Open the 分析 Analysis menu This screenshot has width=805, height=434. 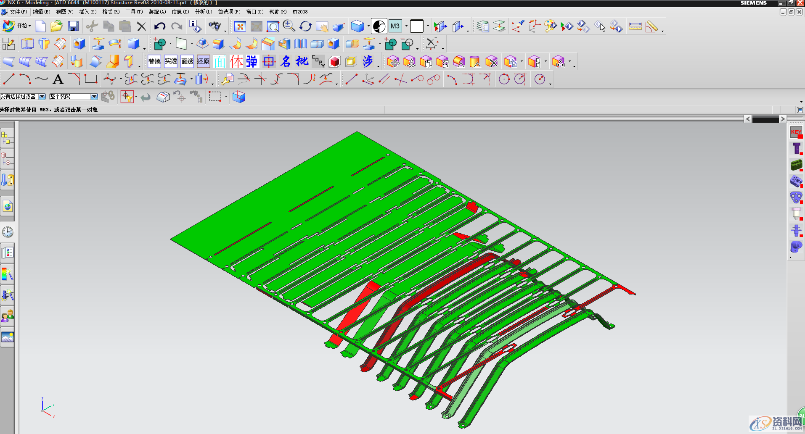(x=203, y=12)
